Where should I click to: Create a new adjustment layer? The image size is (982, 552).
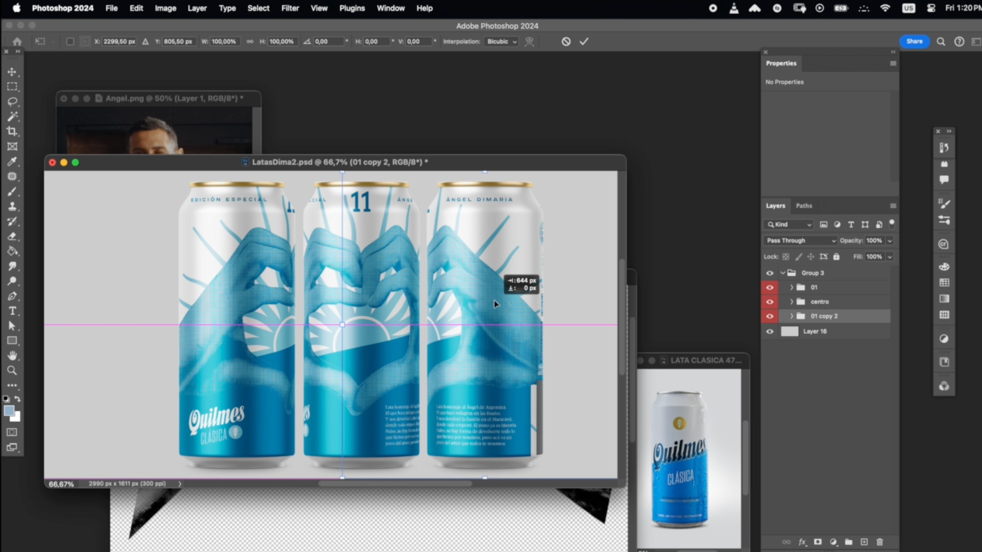(833, 542)
